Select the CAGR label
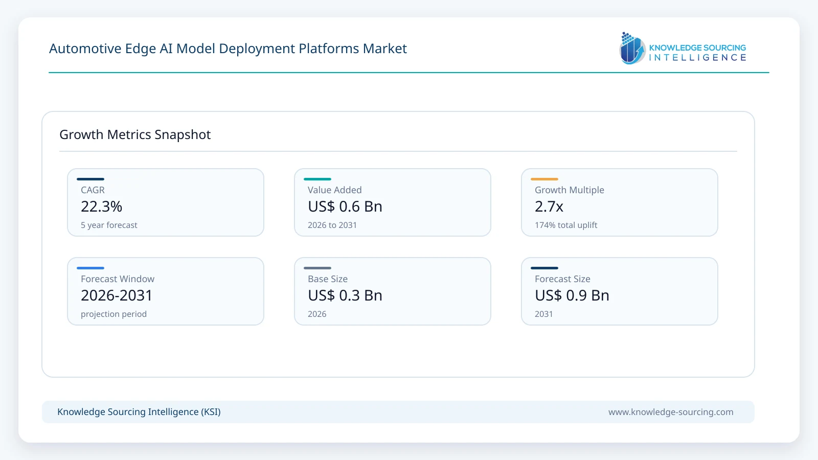 point(93,190)
